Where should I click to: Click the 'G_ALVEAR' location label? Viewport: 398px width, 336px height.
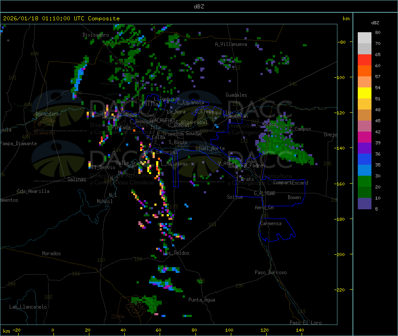264,193
